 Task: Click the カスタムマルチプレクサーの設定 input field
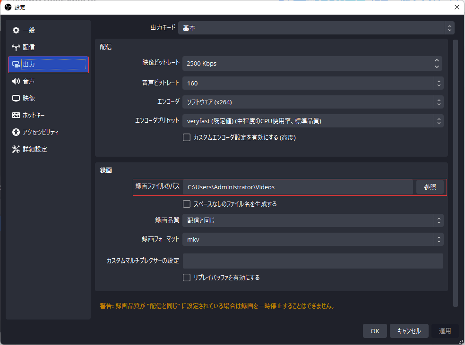[312, 261]
